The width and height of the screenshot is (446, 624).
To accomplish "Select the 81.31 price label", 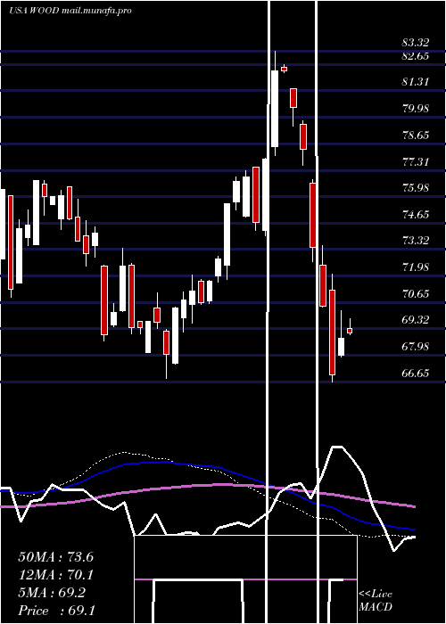I will point(416,82).
